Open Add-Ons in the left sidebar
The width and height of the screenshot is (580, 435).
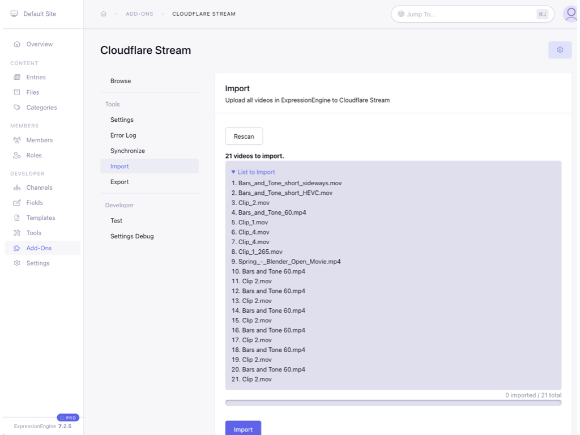pos(39,248)
